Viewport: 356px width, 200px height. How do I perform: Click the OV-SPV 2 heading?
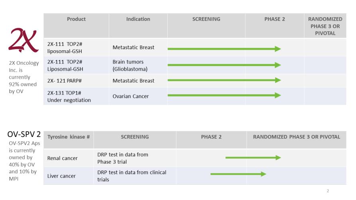[x=24, y=134]
